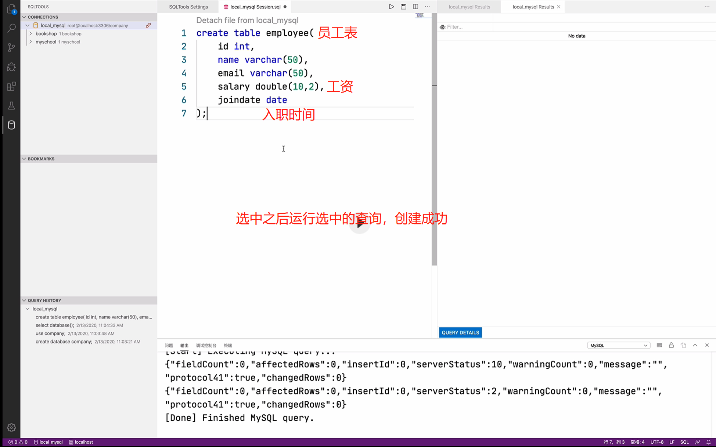This screenshot has width=716, height=447.
Task: Open the 调试控制台 panel tab
Action: point(206,345)
